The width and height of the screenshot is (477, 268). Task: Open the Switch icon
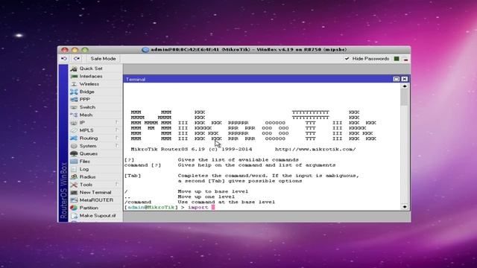tap(74, 107)
